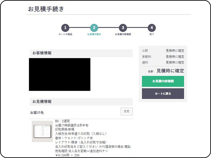
Task: Click the お届け時期選択:8月中旬 line
Action: point(72,125)
